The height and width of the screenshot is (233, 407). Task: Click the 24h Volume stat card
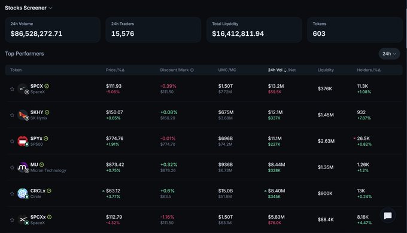(x=53, y=30)
